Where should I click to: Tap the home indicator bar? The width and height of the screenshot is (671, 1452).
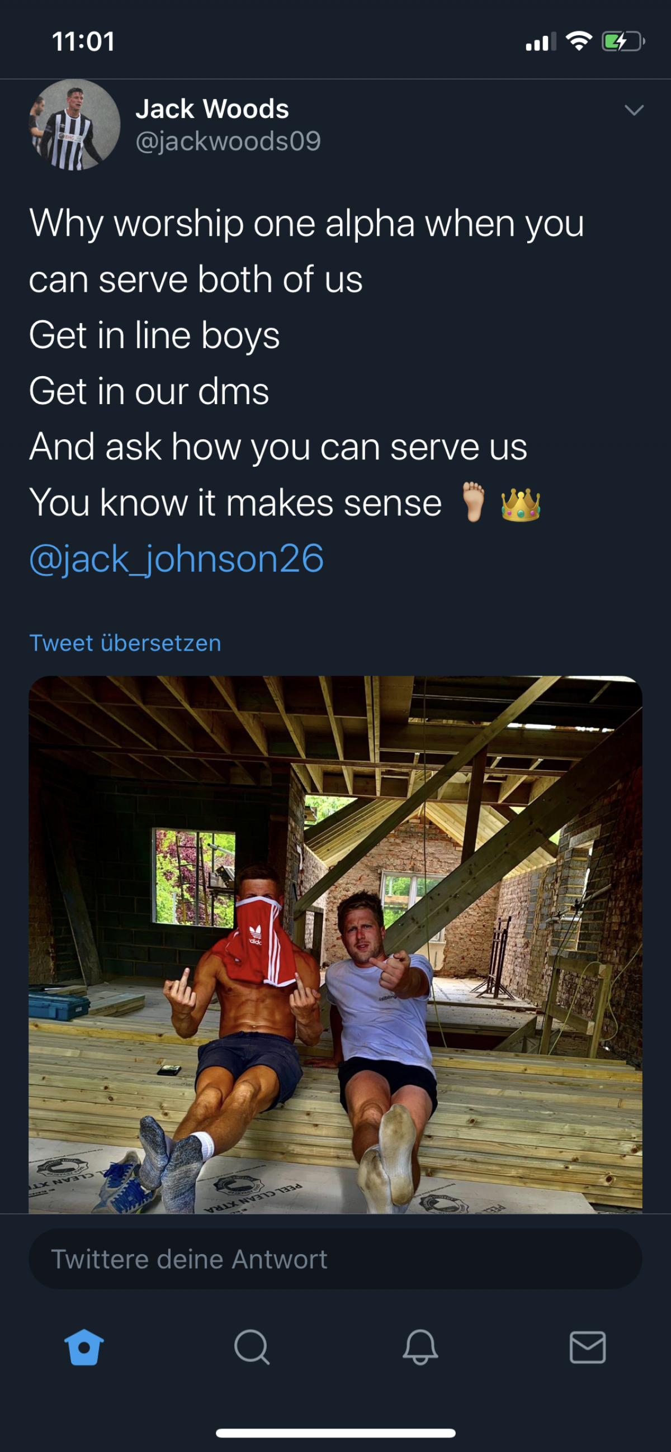point(335,1433)
